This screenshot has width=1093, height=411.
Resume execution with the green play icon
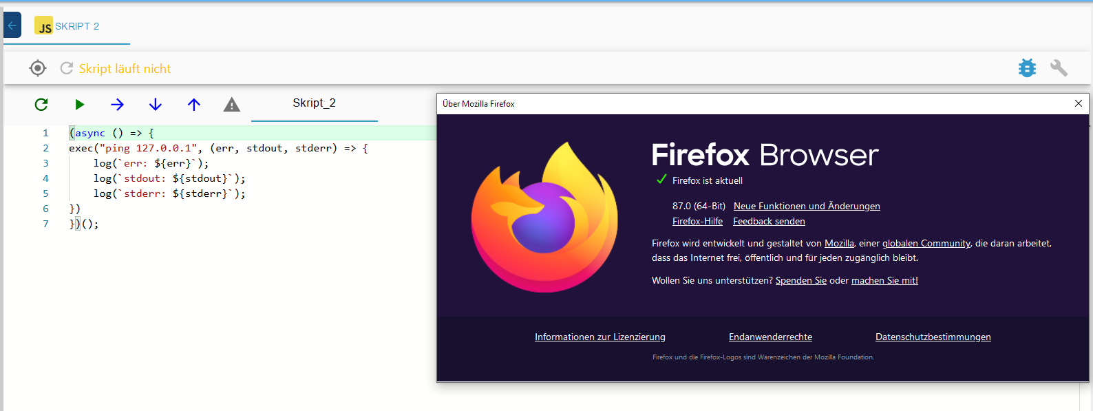pos(79,105)
